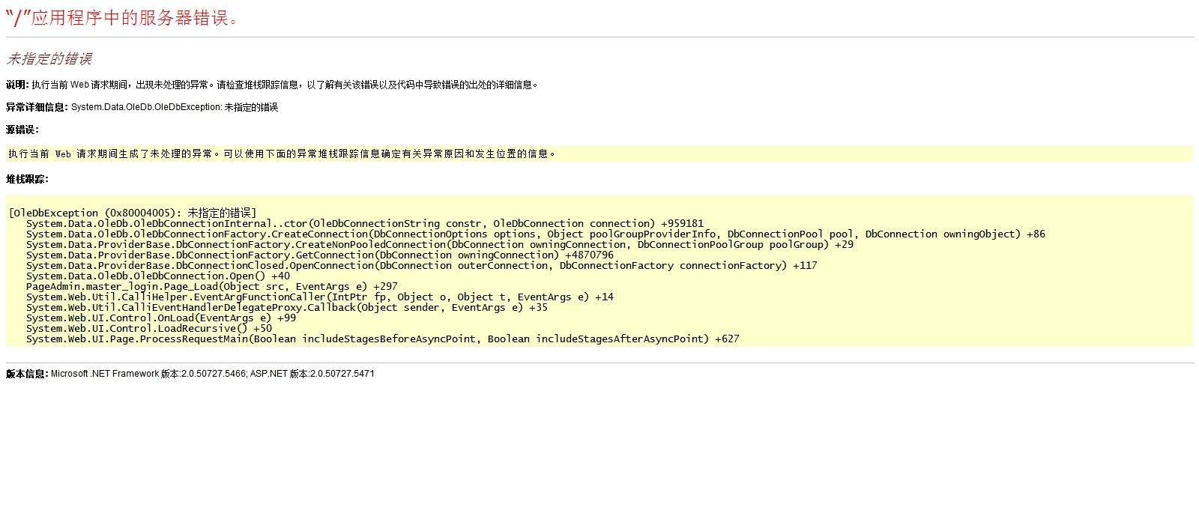Click the [OleDbException (0x80004005)] stack trace line
The width and height of the screenshot is (1199, 531).
133,213
